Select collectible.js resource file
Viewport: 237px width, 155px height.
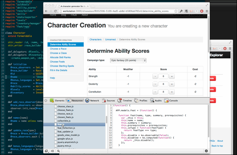coord(64,121)
